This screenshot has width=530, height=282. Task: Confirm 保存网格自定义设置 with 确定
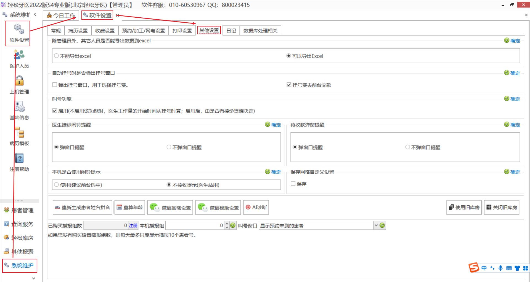(x=512, y=172)
